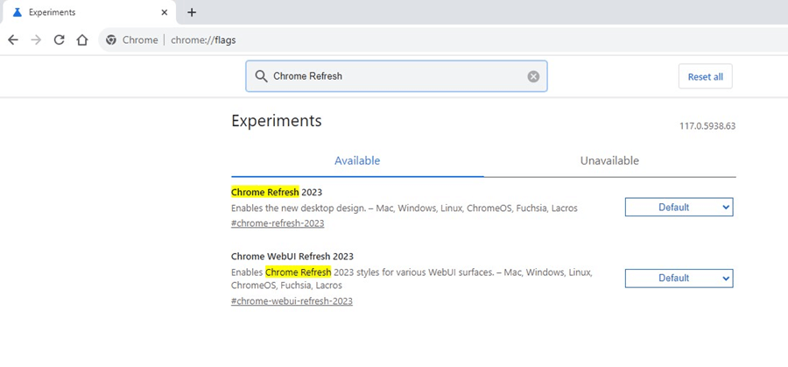Open a new tab with the plus icon
788x367 pixels.
[192, 12]
